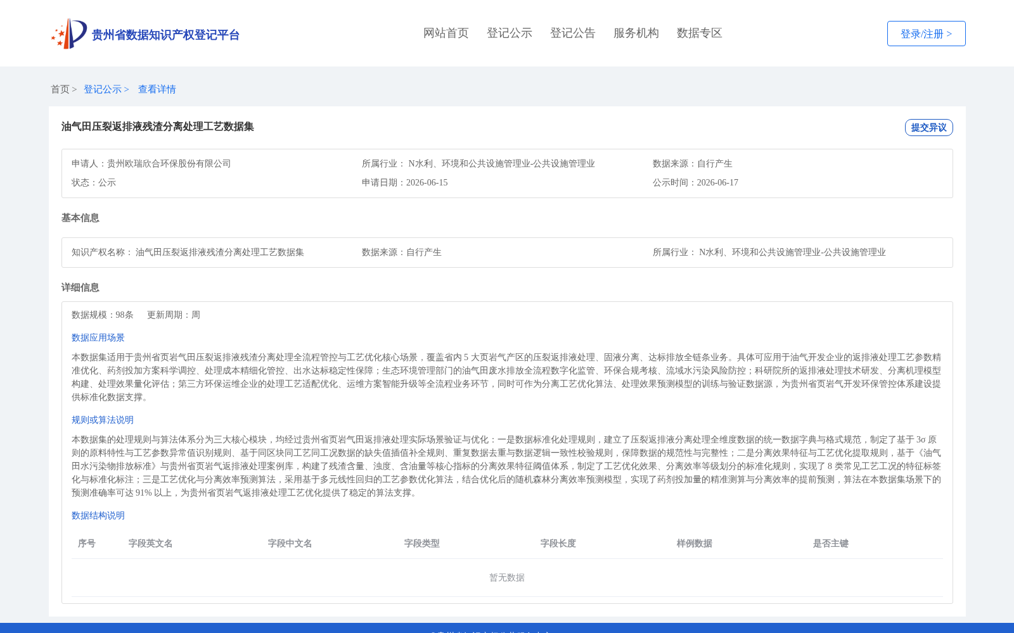1014x633 pixels.
Task: Open the 数据专区 menu item
Action: point(700,33)
